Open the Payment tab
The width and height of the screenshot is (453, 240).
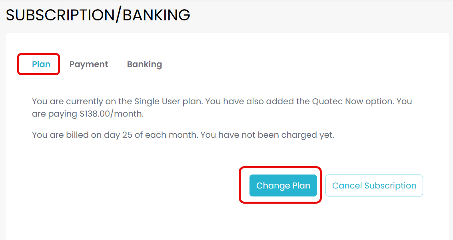[x=89, y=64]
